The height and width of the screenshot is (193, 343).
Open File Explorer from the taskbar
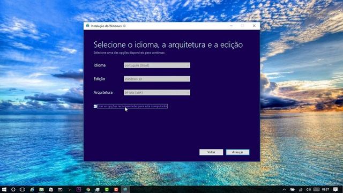tap(41, 189)
